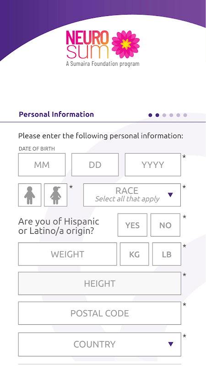Screen dimensions: 206x366
Task: Jump to last progress step dot
Action: coord(185,115)
